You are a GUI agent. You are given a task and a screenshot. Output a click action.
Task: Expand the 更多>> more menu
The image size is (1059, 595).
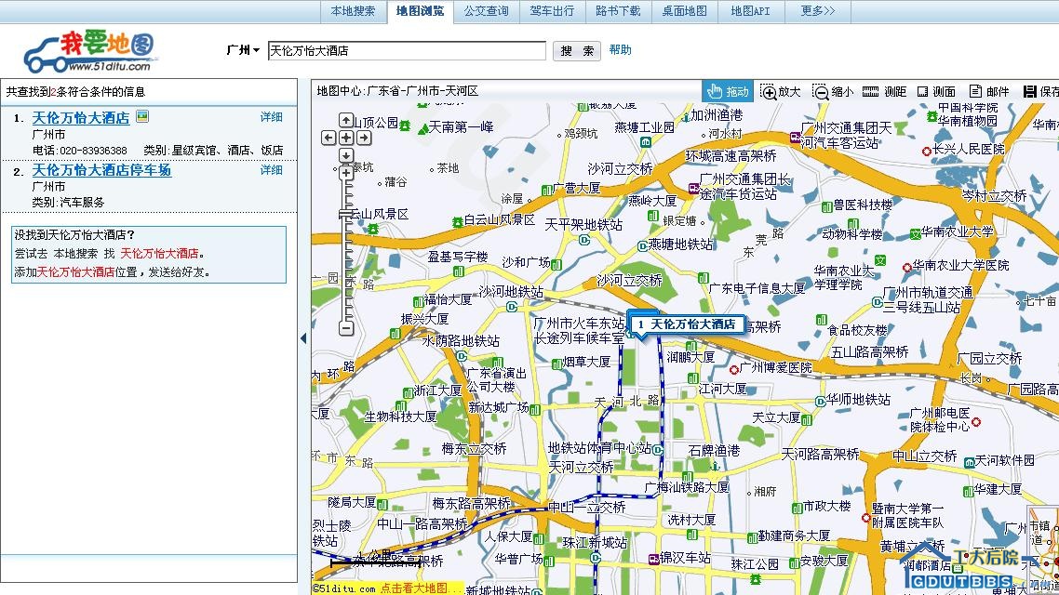pos(817,11)
